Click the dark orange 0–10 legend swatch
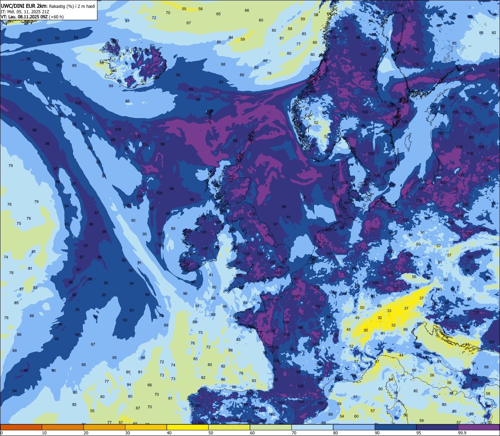The height and width of the screenshot is (436, 500). (x=21, y=427)
